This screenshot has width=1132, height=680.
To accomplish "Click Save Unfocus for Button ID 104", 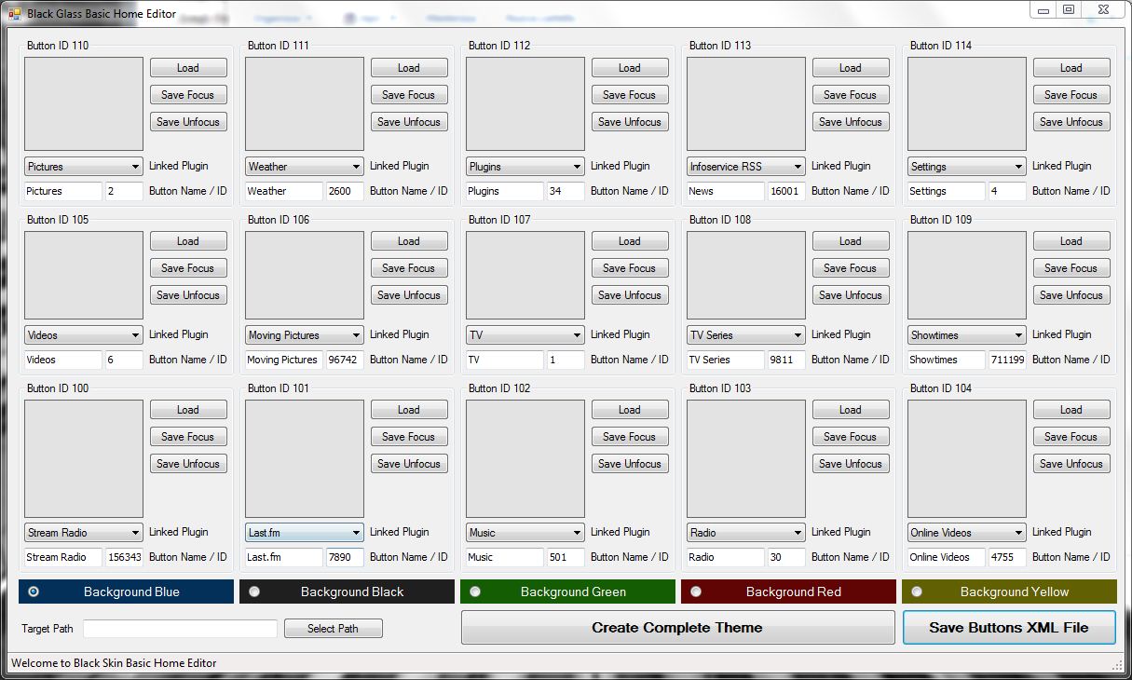I will click(1071, 464).
